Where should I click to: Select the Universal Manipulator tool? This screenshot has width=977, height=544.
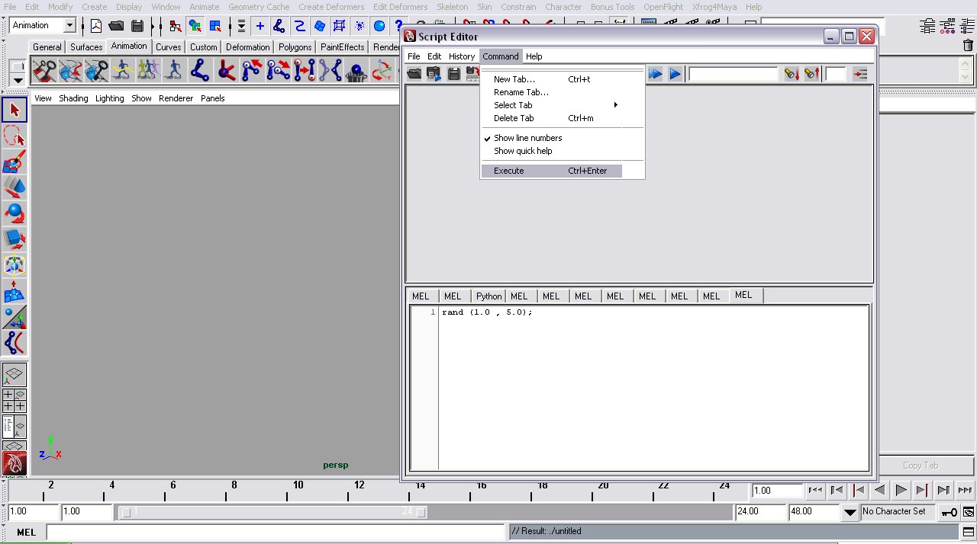(14, 265)
